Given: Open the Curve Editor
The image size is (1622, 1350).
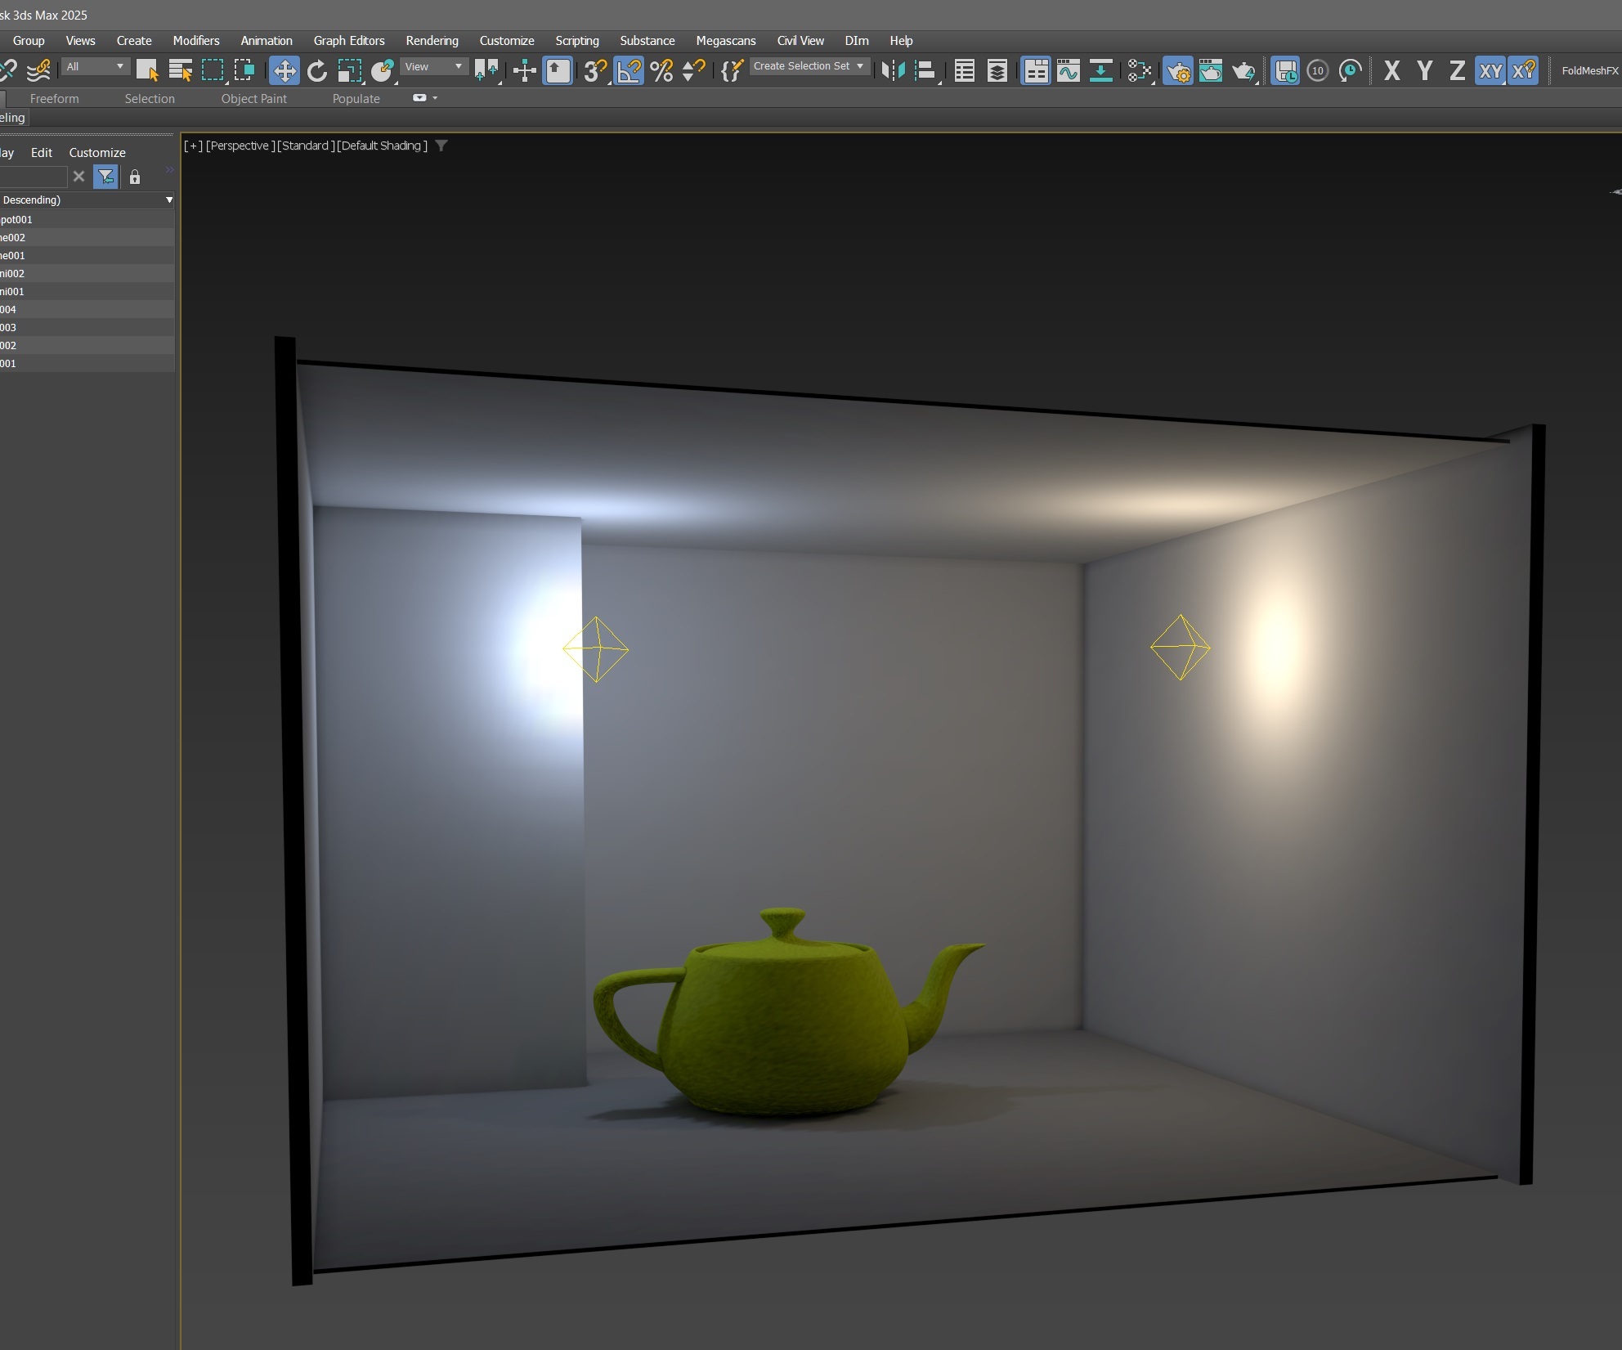Looking at the screenshot, I should (1068, 71).
